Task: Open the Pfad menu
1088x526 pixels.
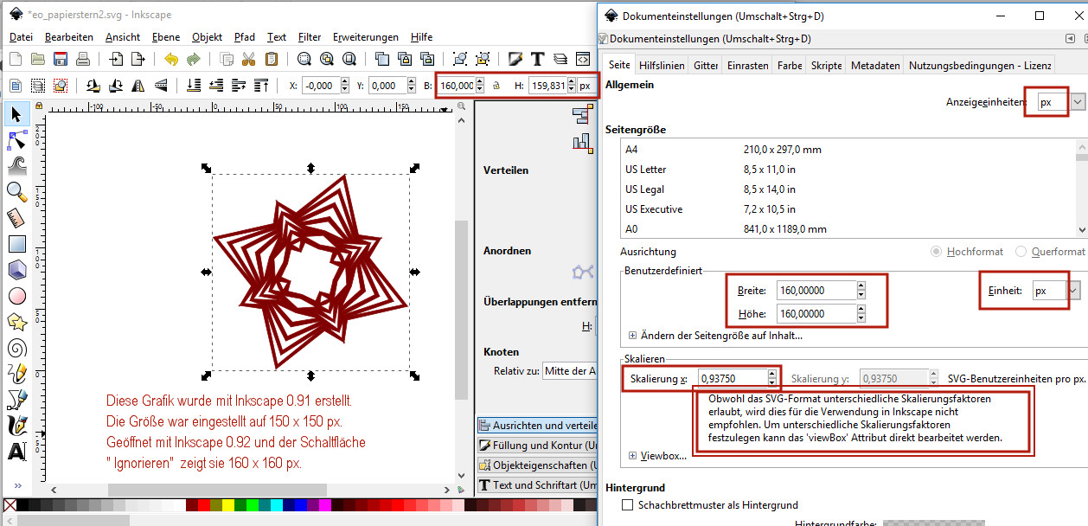Action: pyautogui.click(x=245, y=37)
